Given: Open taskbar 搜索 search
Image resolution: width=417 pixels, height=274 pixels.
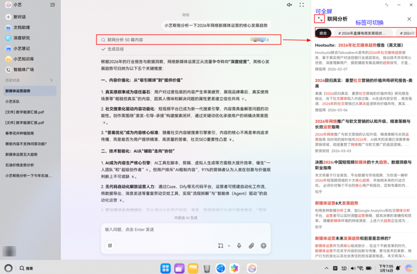Looking at the screenshot, I should point(26,268).
